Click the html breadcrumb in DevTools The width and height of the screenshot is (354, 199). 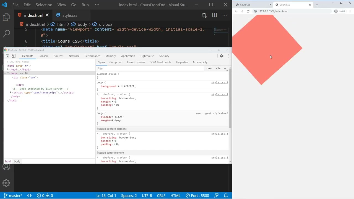pyautogui.click(x=8, y=161)
